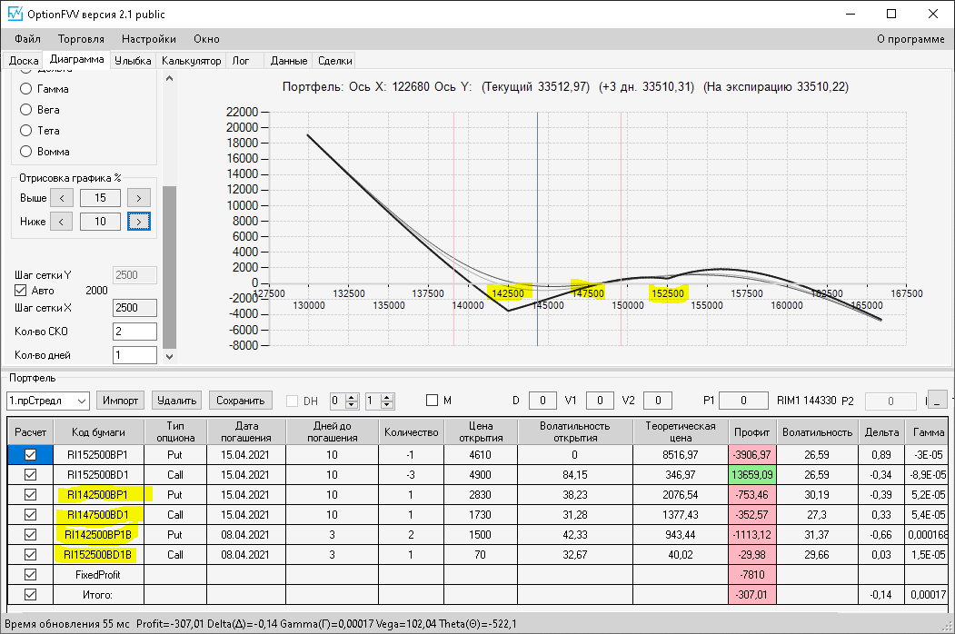
Task: Click the settings panel vertical scrollbar thumb
Action: (x=169, y=267)
